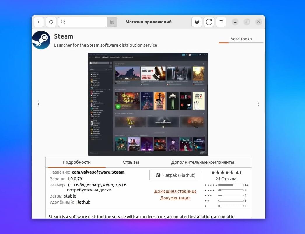
Task: Switch to the Отзывы tab
Action: point(131,162)
